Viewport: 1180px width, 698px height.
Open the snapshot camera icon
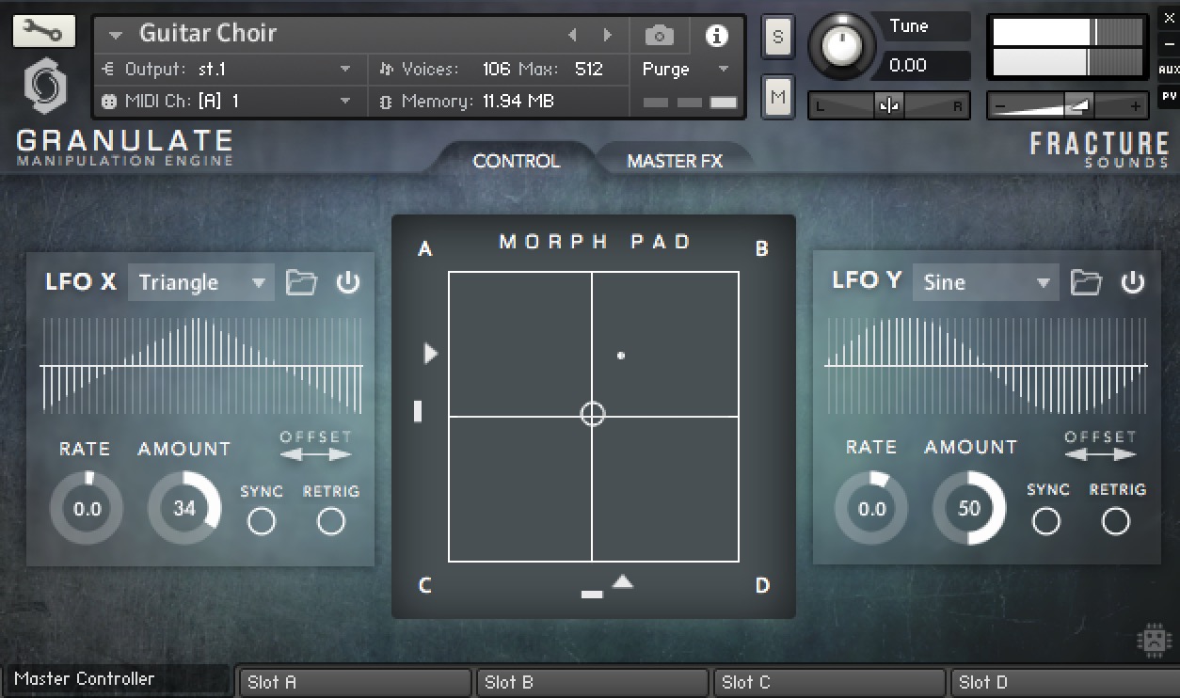pos(659,34)
